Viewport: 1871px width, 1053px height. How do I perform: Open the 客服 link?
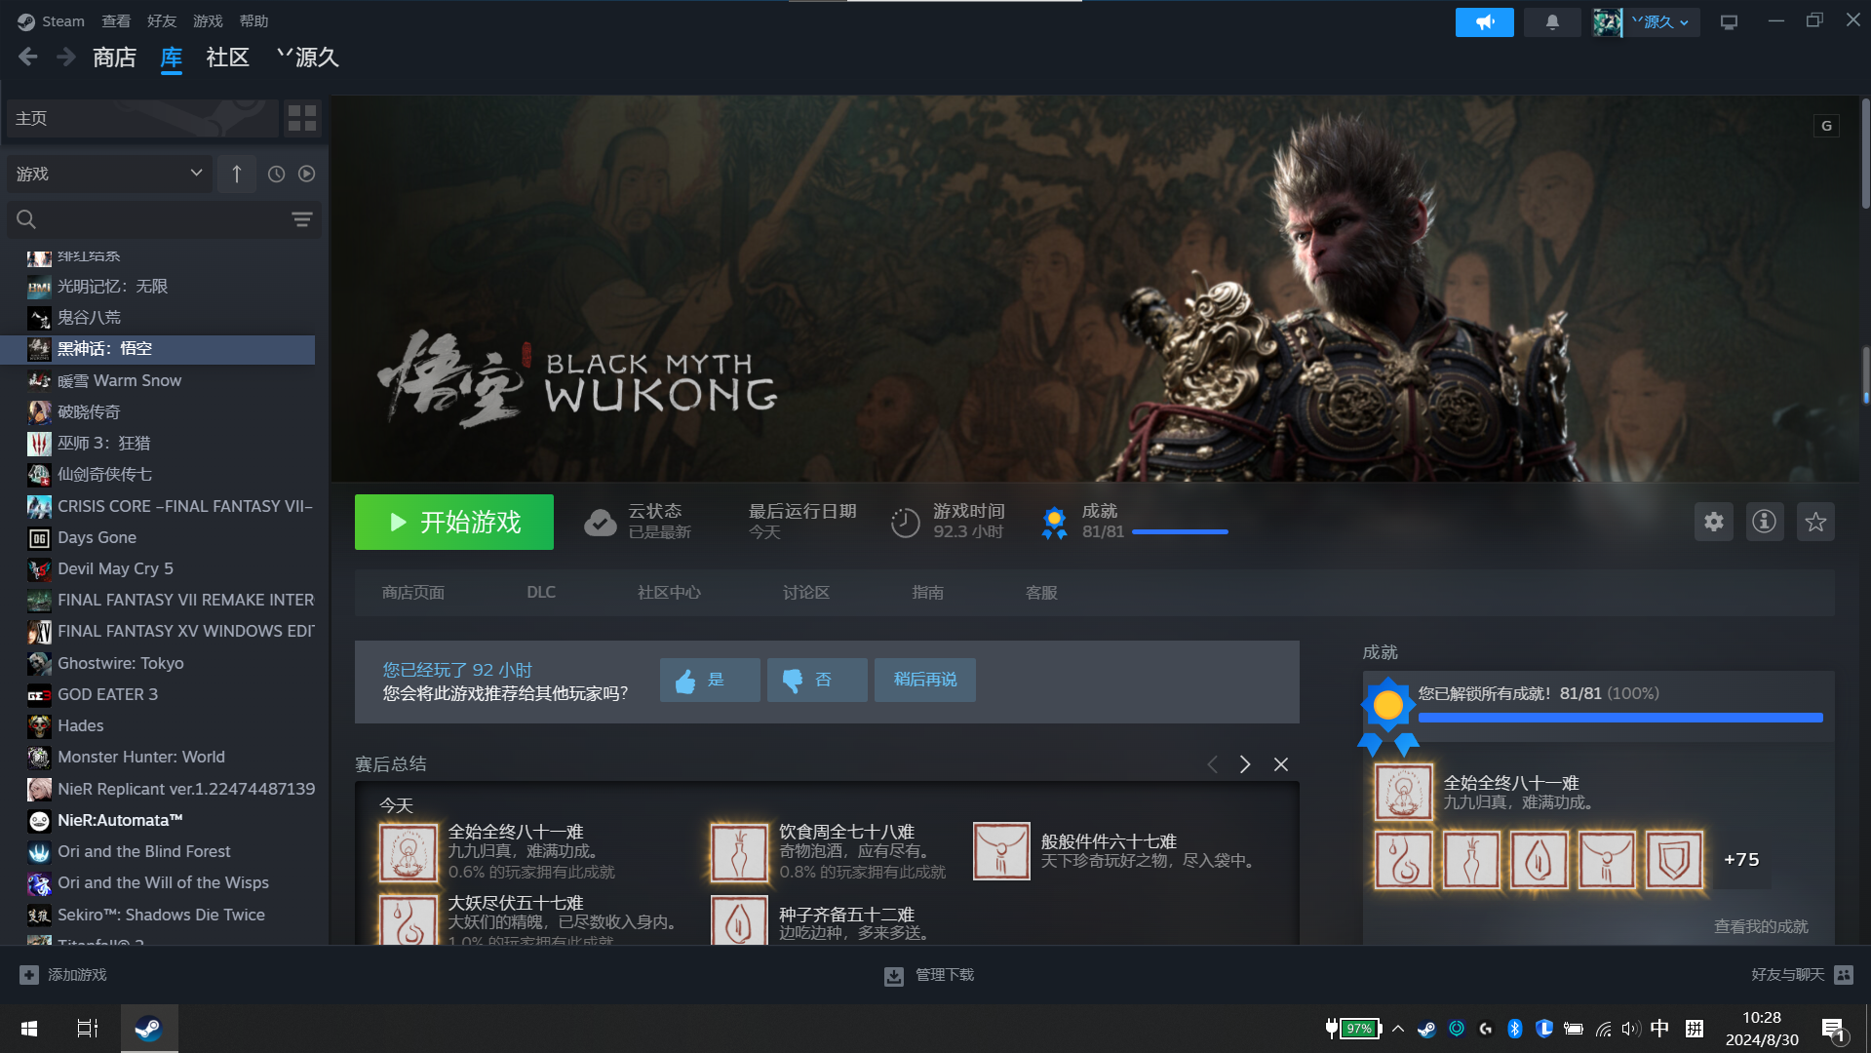pyautogui.click(x=1041, y=593)
